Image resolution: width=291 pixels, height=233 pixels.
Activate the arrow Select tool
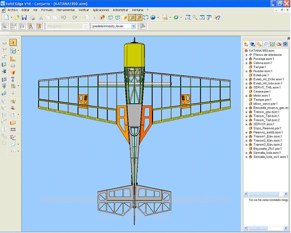tap(13, 43)
